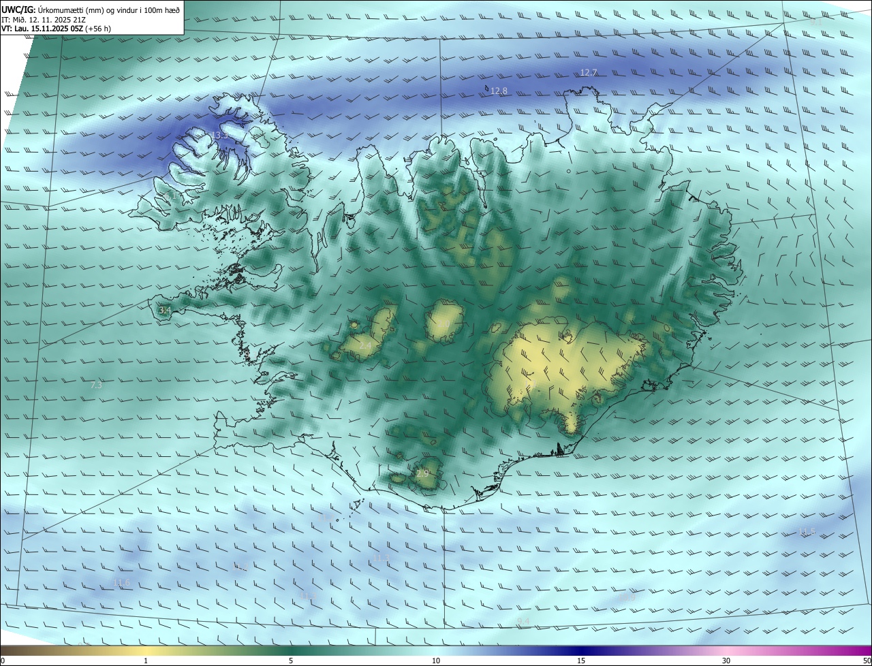The image size is (872, 666).
Task: Click the 12.7 value label on the map
Action: coord(589,73)
